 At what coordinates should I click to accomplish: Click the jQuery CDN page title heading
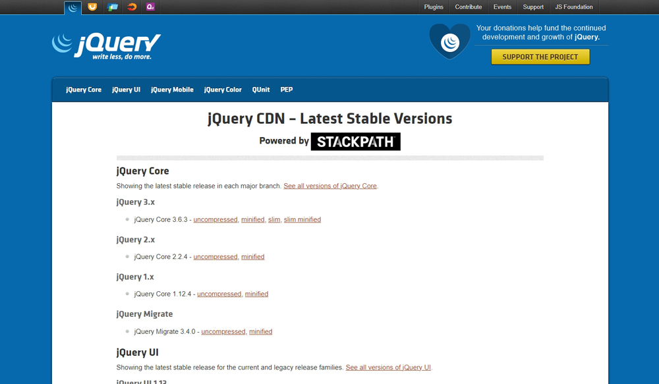point(330,119)
